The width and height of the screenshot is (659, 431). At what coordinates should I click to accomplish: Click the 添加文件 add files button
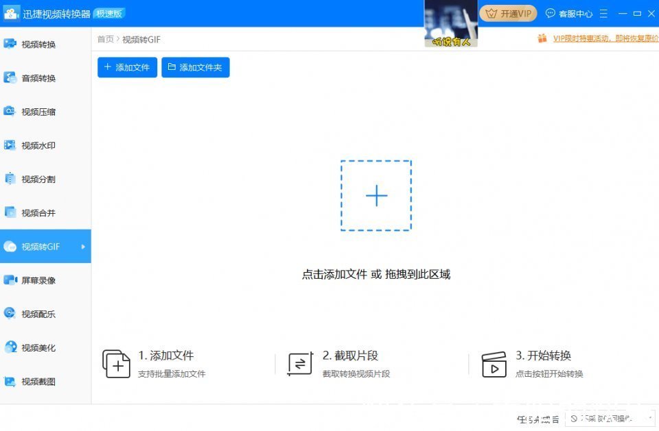127,67
